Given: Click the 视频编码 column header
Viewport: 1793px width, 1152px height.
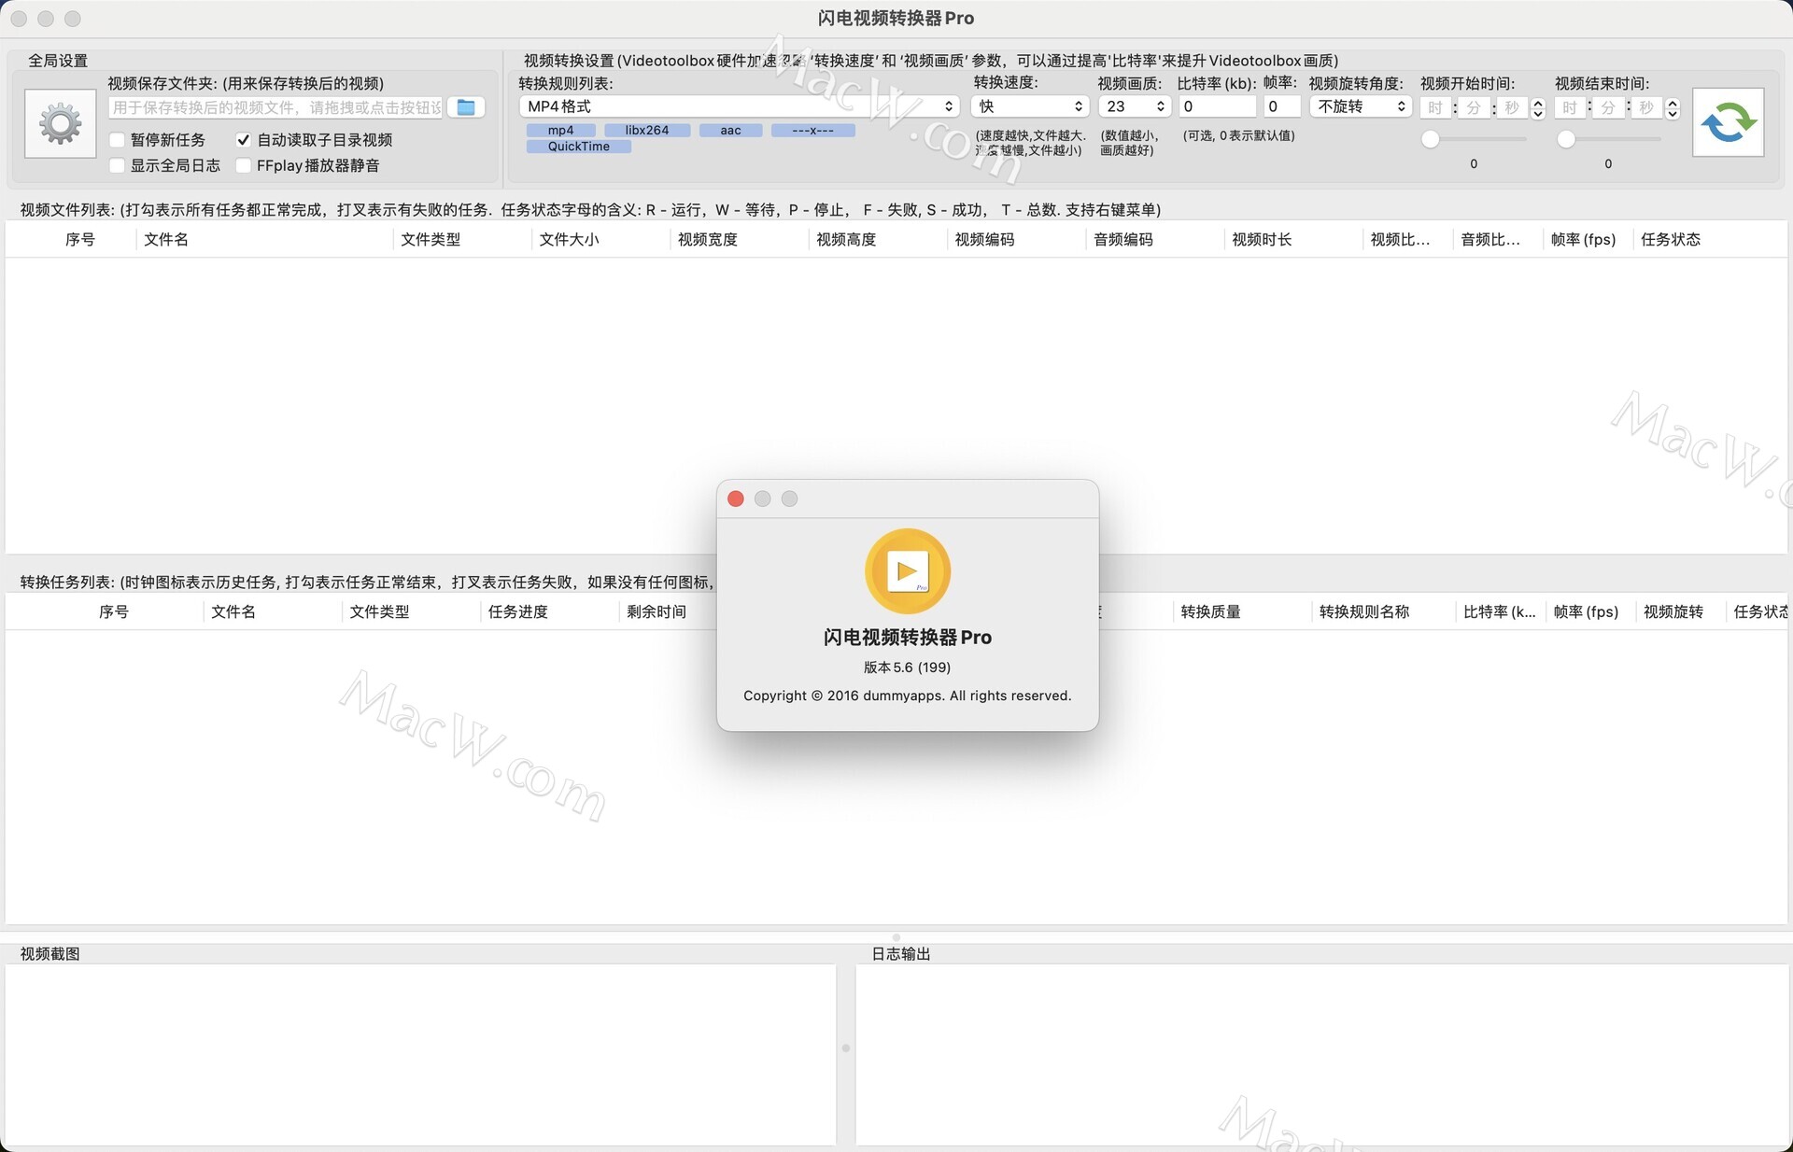Looking at the screenshot, I should 1016,240.
